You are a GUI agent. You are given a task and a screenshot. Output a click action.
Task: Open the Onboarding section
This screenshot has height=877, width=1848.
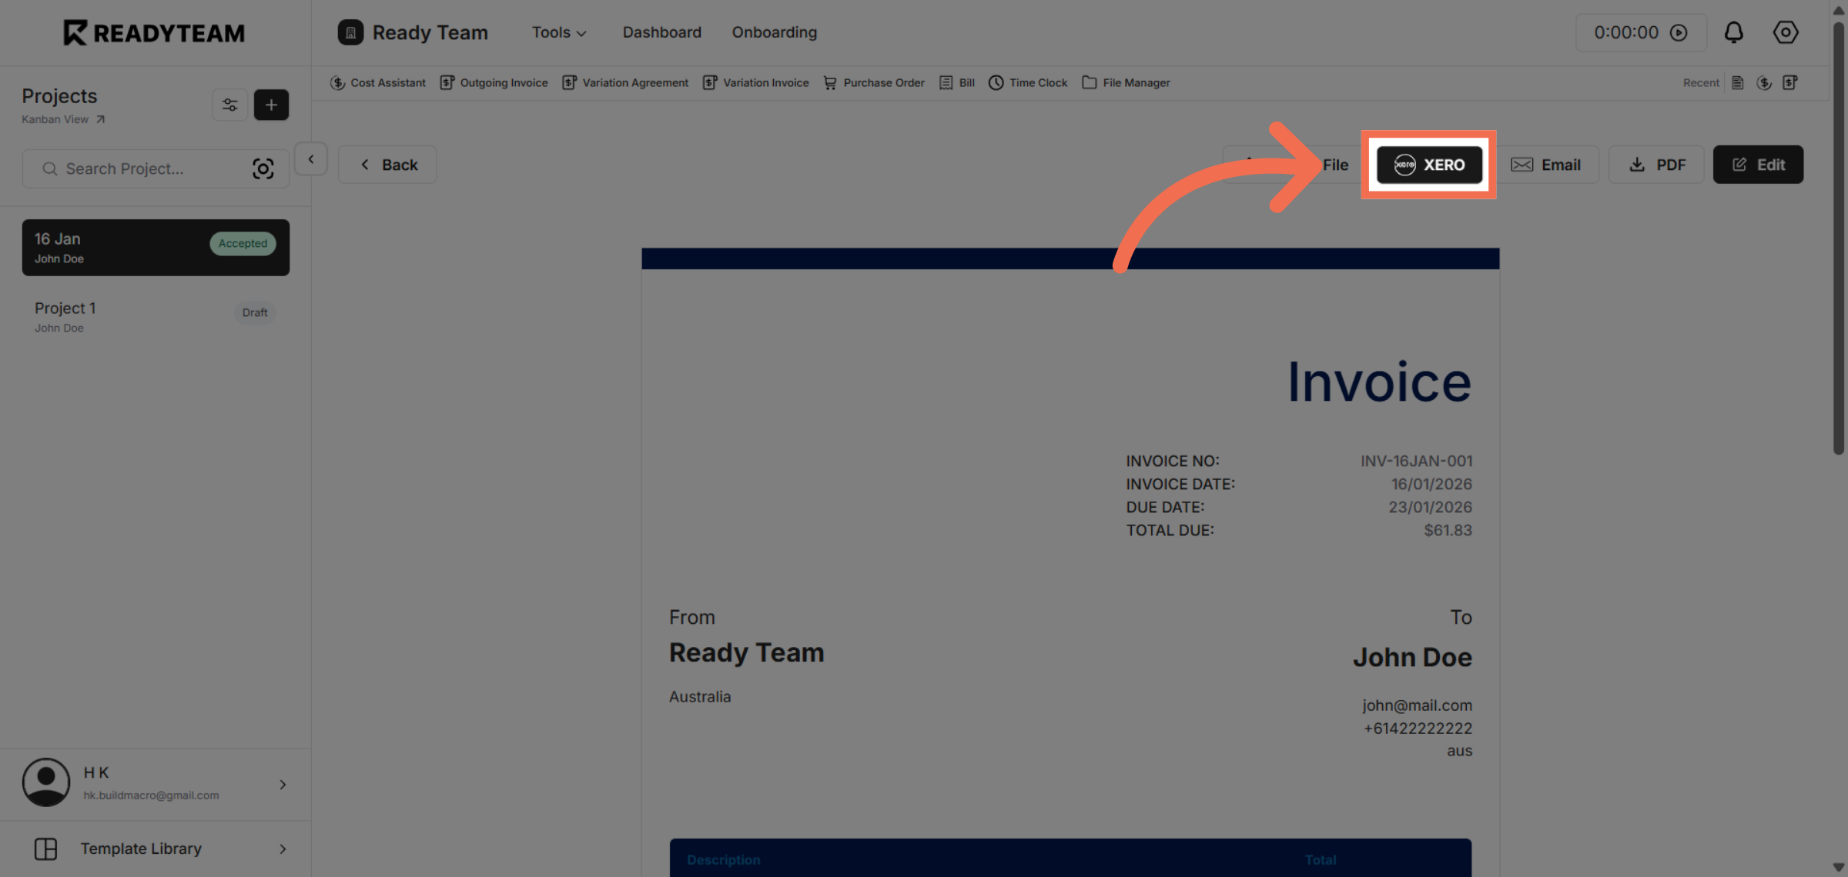click(774, 32)
